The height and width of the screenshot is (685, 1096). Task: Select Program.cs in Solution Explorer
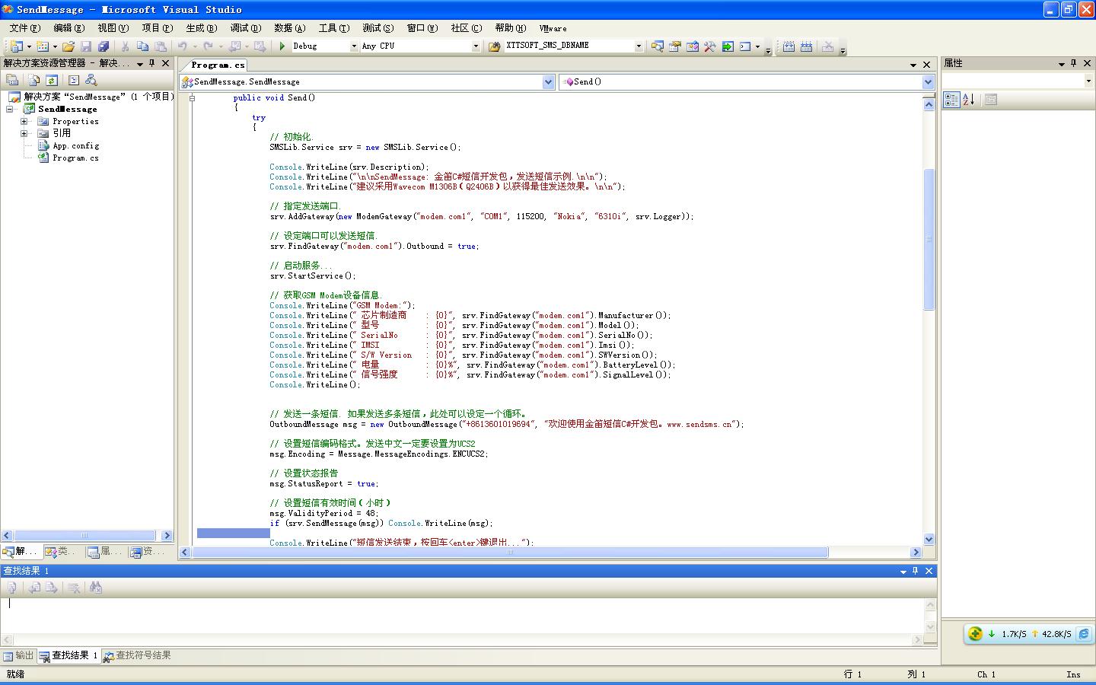[x=75, y=158]
